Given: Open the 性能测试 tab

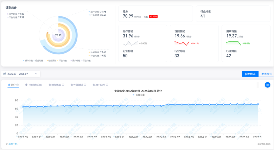Looking at the screenshot, I should [x=78, y=85].
